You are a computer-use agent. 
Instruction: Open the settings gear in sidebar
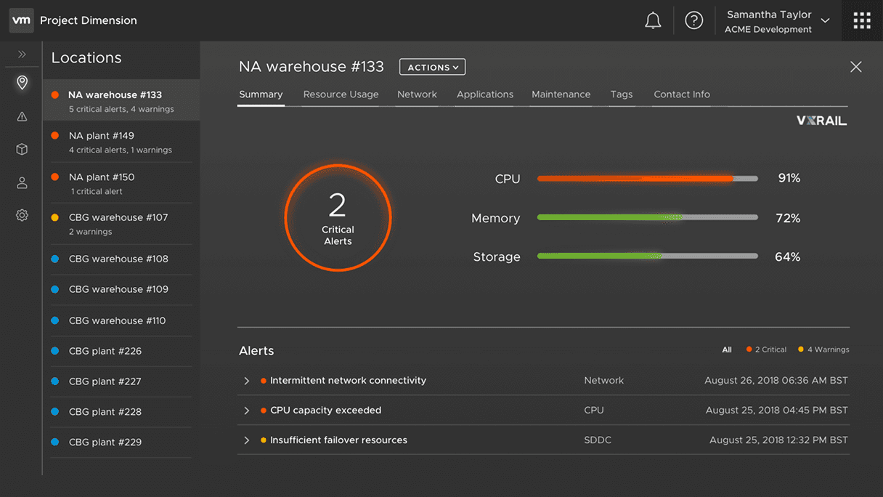pos(22,215)
